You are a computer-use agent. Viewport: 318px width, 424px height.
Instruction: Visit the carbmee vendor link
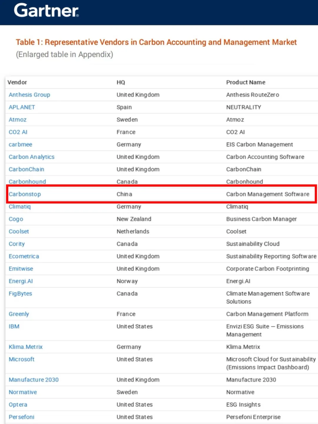pyautogui.click(x=20, y=144)
